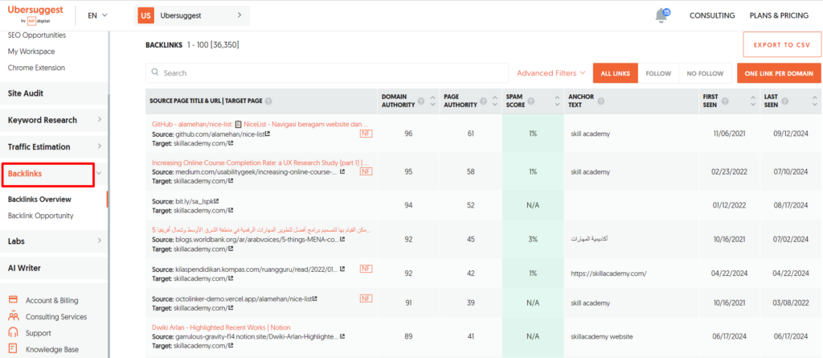
Task: Open My Workspace sidebar item
Action: pos(31,51)
